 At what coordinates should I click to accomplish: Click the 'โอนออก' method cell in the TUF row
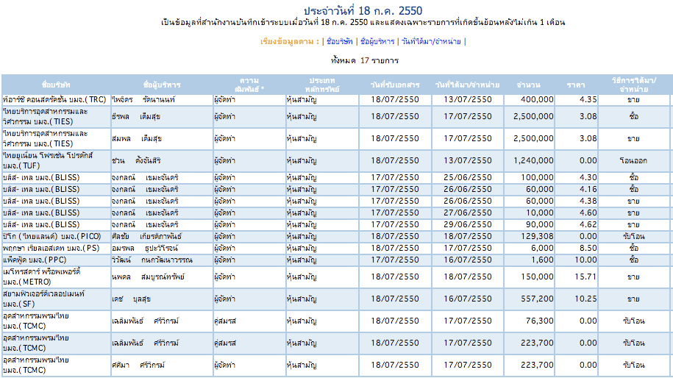[633, 160]
